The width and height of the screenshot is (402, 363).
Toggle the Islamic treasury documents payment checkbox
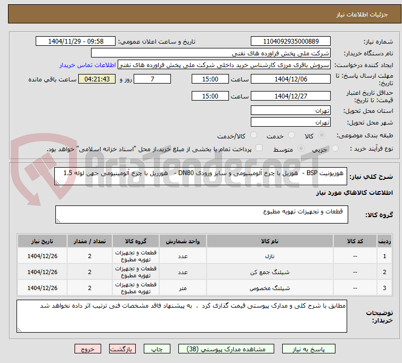pyautogui.click(x=259, y=148)
